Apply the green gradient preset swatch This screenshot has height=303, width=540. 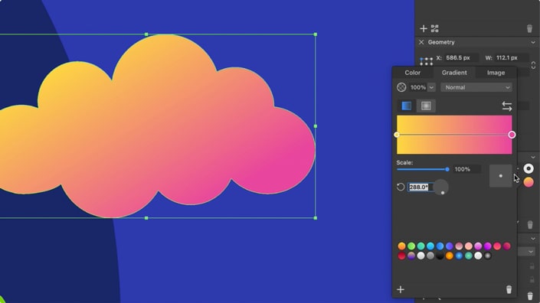pyautogui.click(x=411, y=246)
